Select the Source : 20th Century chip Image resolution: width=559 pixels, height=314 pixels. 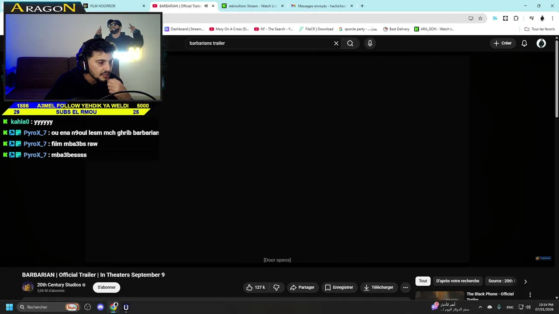[x=502, y=281]
